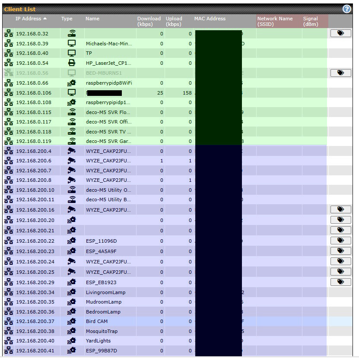359x358 pixels.
Task: Click the tag button for 192.168.0.32
Action: click(340, 33)
